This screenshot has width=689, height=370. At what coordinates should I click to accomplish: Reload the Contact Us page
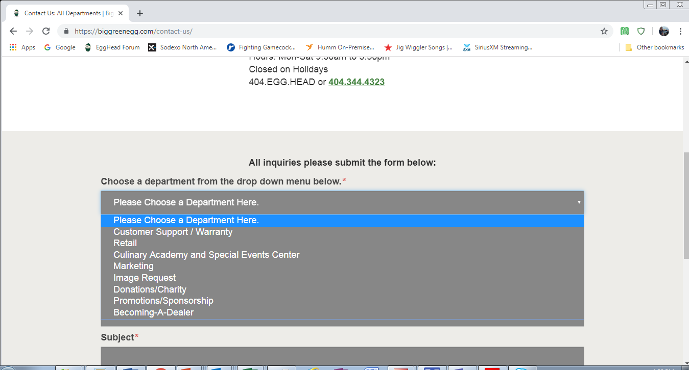pyautogui.click(x=46, y=31)
